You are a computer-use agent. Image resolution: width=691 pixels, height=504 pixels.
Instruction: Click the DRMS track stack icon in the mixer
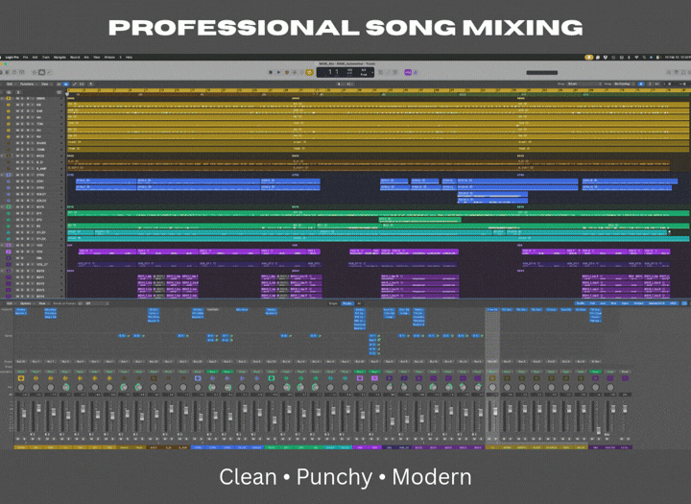click(21, 378)
